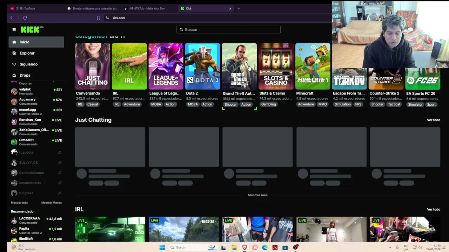449x252 pixels.
Task: Open the IRL category card
Action: pyautogui.click(x=129, y=66)
